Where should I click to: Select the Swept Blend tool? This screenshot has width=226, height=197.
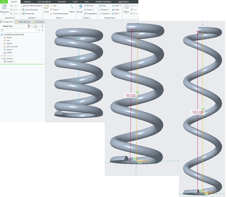point(90,14)
